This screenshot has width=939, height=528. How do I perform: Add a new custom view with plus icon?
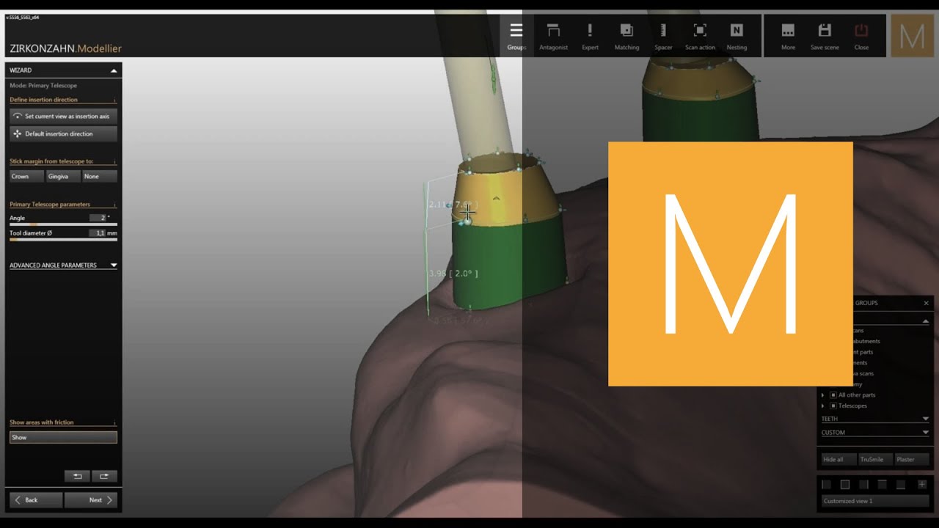coord(922,485)
